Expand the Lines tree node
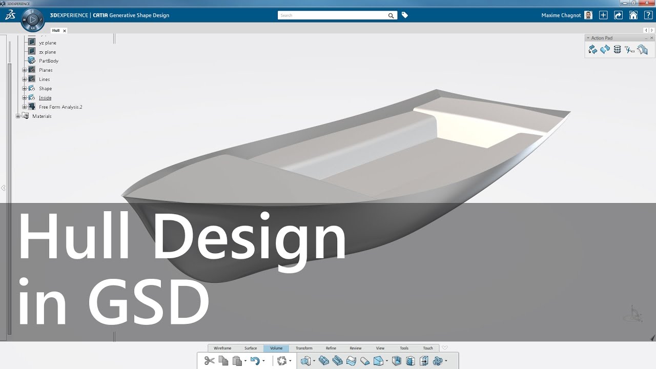The image size is (656, 369). [24, 79]
